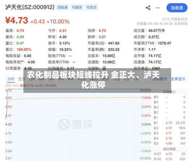Click 成交量 value 49.07万手

156,31
